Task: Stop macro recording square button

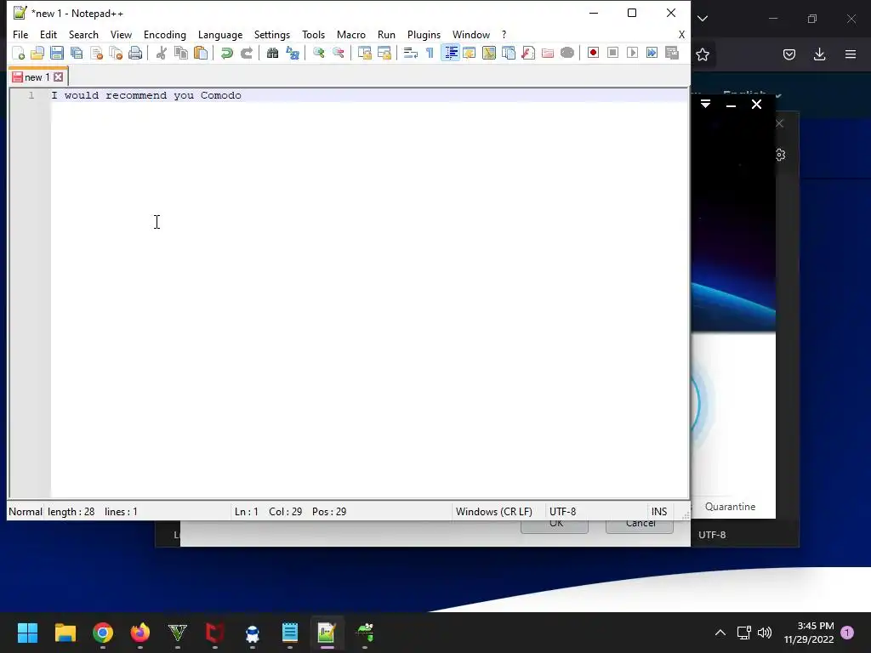Action: coord(612,53)
